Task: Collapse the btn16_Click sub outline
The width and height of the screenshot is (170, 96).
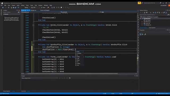Action: [x=33, y=25]
